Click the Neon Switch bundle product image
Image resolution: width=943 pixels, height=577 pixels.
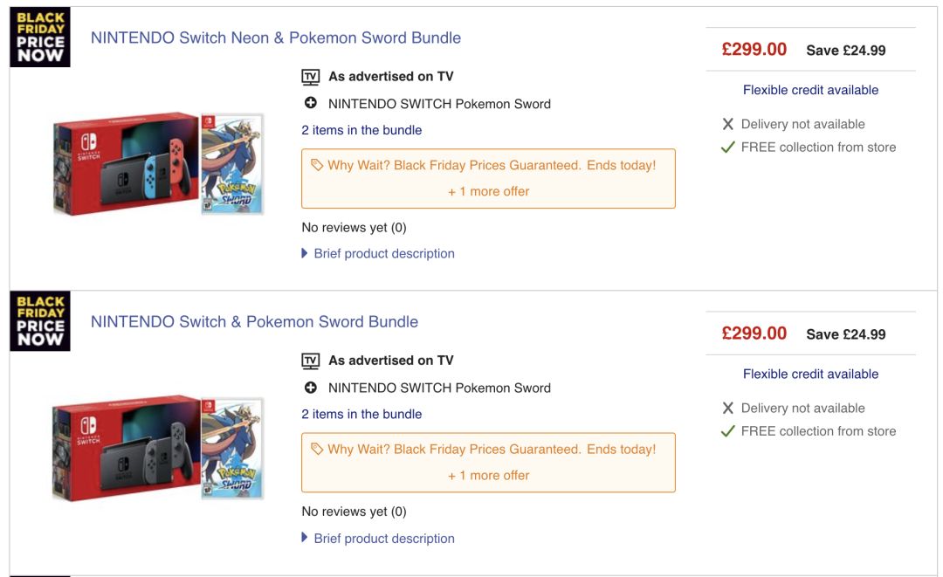click(x=158, y=163)
